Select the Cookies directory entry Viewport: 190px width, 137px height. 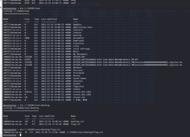pos(77,33)
